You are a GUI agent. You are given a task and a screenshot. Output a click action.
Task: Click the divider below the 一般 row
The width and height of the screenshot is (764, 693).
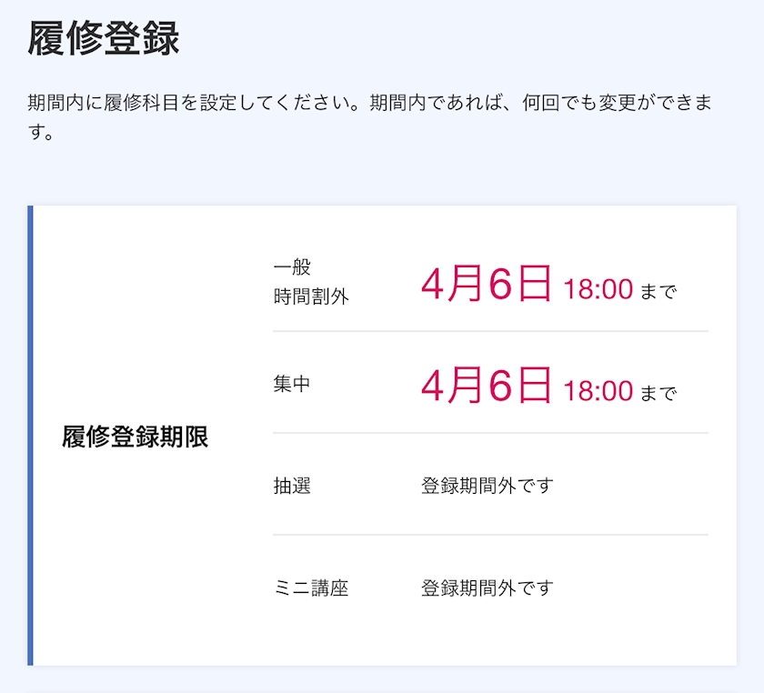pos(490,331)
